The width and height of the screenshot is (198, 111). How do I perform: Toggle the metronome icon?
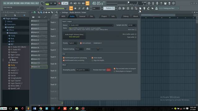pos(71,3)
